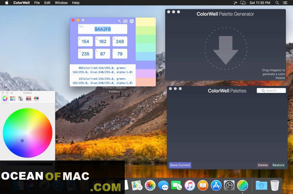This screenshot has width=293, height=194.
Task: Switch to color palettes tab in Colors panel
Action: coord(21,98)
